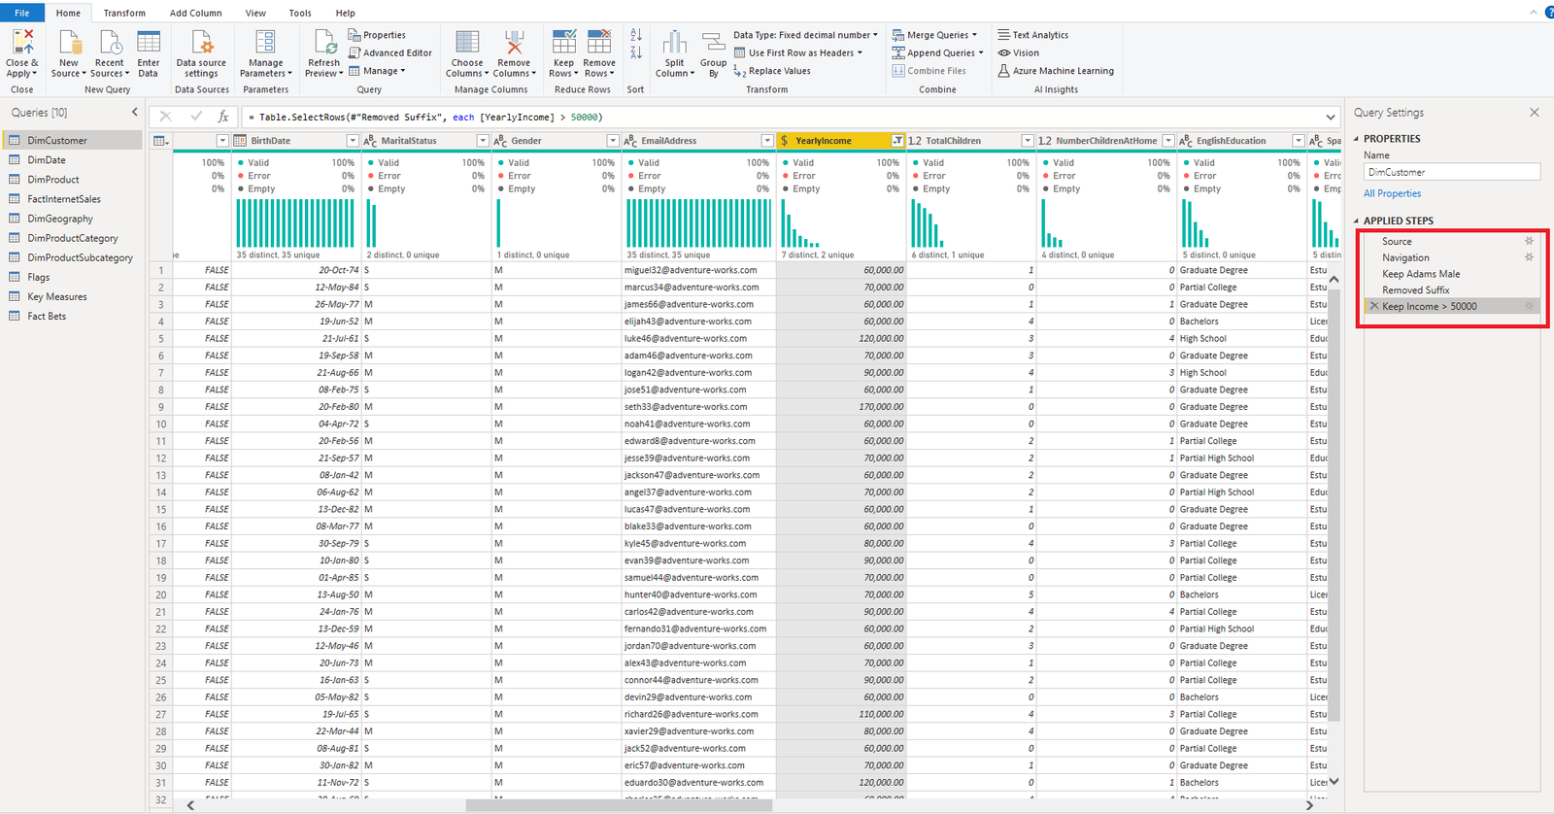Open the TotalChildren column filter dropdown
Screen dimensions: 1554x814
point(1028,141)
